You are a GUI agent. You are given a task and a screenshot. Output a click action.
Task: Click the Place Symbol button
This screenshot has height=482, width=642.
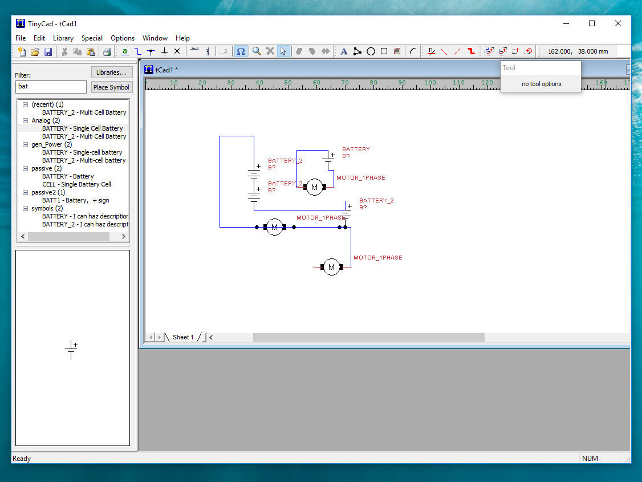(x=111, y=87)
